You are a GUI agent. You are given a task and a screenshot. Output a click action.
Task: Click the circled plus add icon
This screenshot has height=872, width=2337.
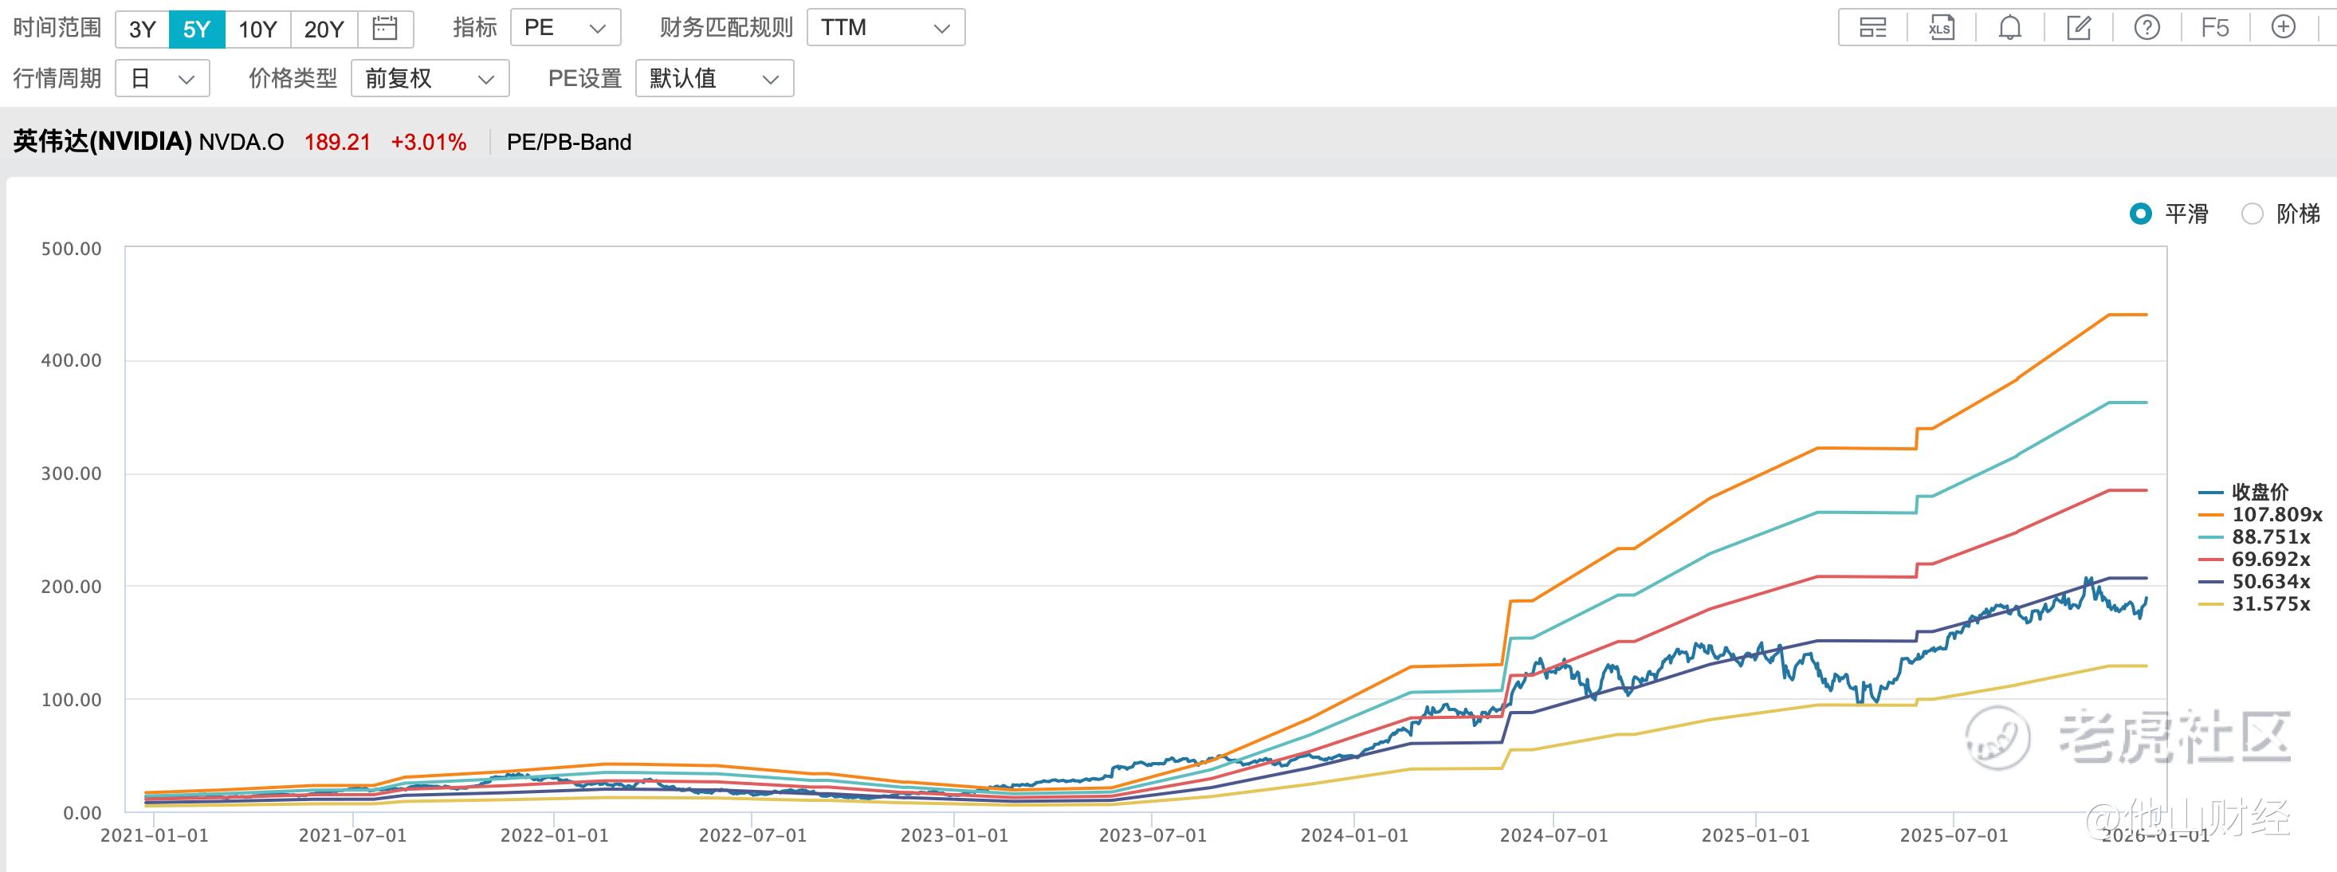click(2283, 27)
